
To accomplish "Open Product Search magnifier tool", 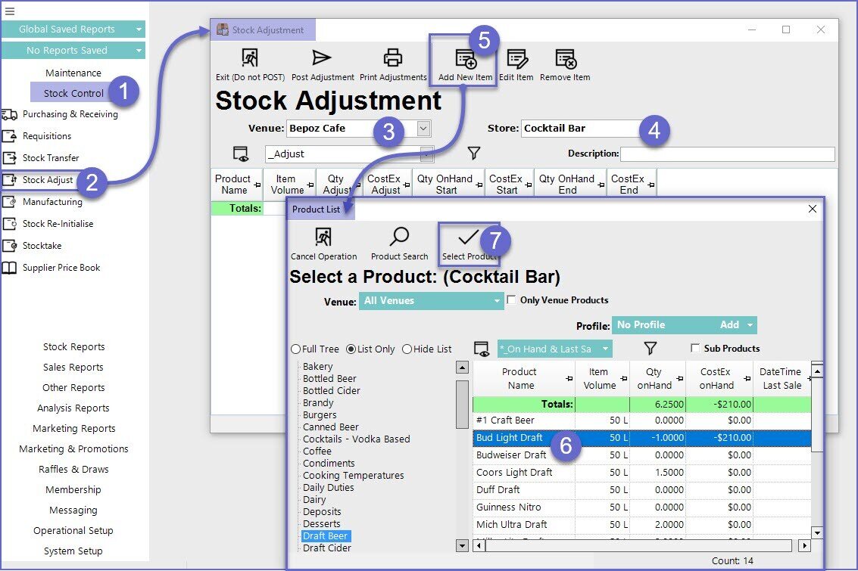I will pyautogui.click(x=399, y=237).
